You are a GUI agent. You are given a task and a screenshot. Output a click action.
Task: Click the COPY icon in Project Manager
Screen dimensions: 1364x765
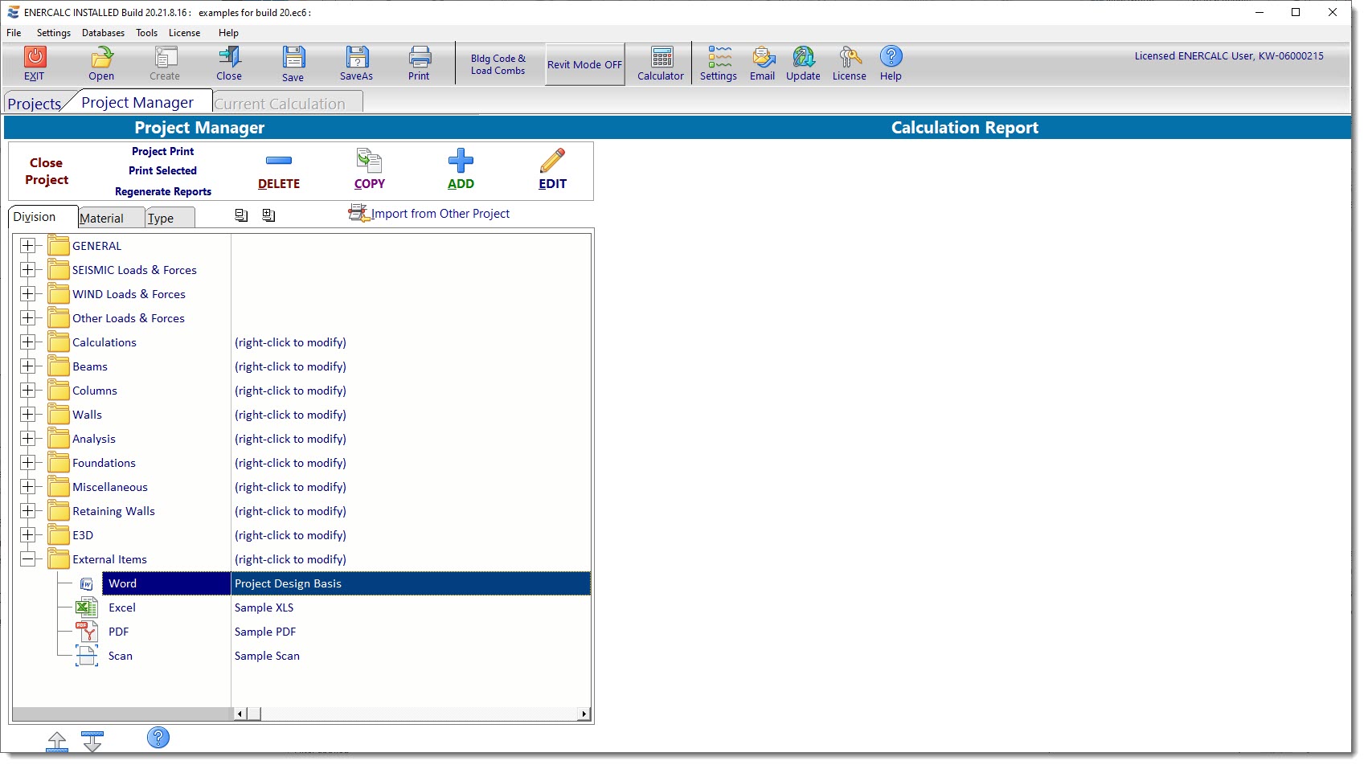(x=369, y=162)
